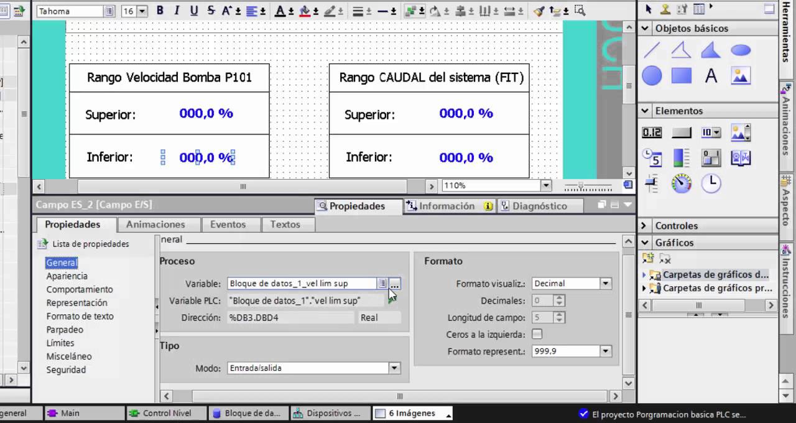The width and height of the screenshot is (796, 423).
Task: Toggle italic text formatting
Action: [177, 11]
